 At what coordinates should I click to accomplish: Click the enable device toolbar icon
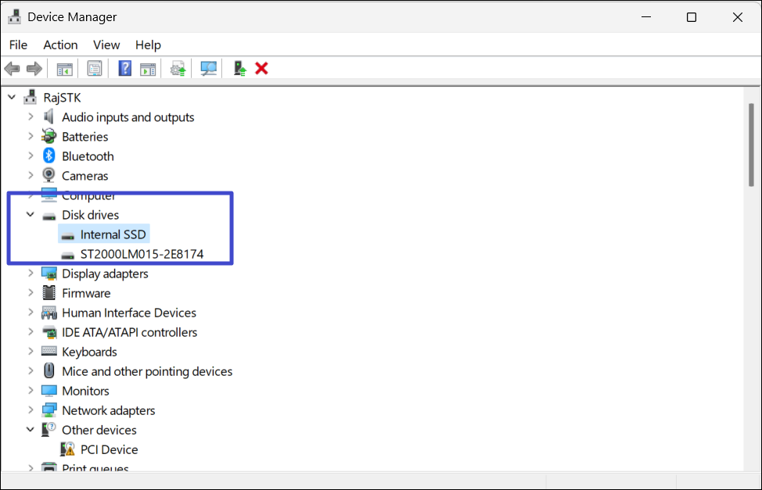[240, 69]
